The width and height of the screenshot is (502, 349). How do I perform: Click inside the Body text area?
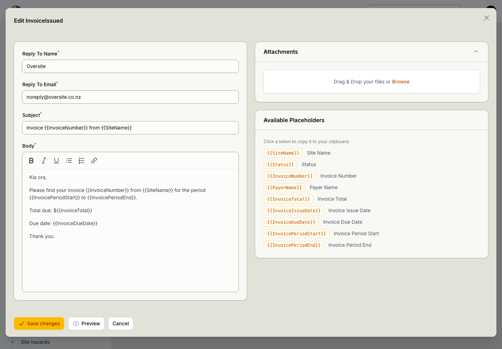coord(130,230)
